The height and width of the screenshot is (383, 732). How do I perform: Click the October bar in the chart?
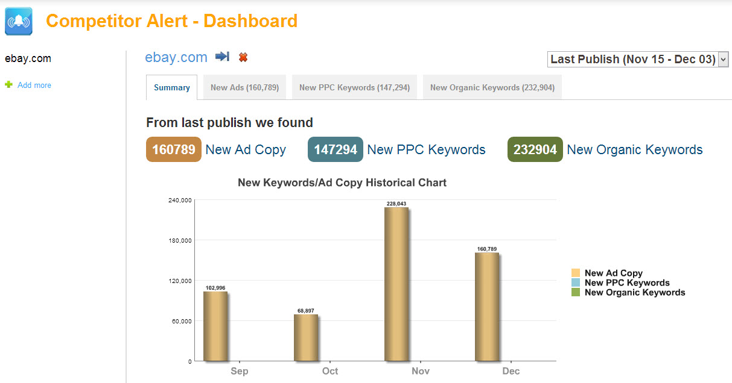point(306,338)
